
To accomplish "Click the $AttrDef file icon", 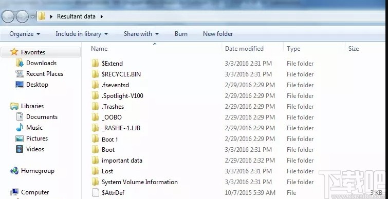I will click(96, 192).
